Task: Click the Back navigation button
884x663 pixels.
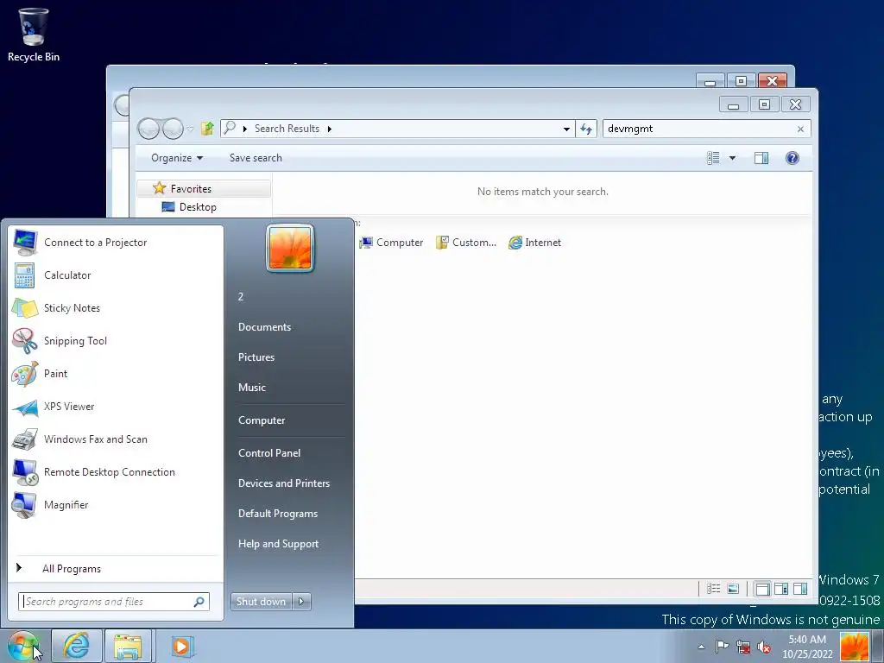Action: pos(148,129)
